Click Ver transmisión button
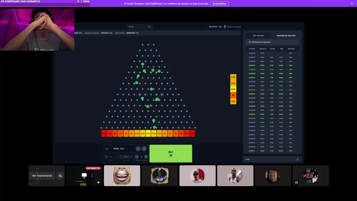Screen dimensions: 357x201 [42, 176]
